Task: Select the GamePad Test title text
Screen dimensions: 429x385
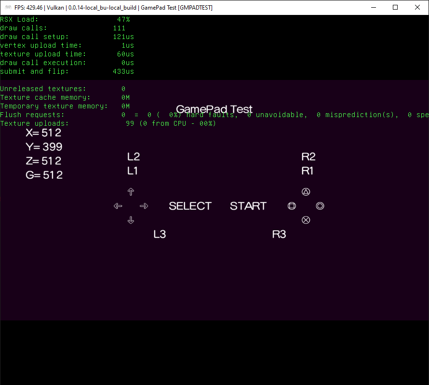Action: click(x=214, y=109)
